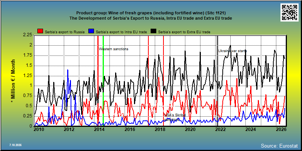Click the 0.25 y-axis value
This screenshot has width=302, height=151.
pyautogui.click(x=27, y=116)
